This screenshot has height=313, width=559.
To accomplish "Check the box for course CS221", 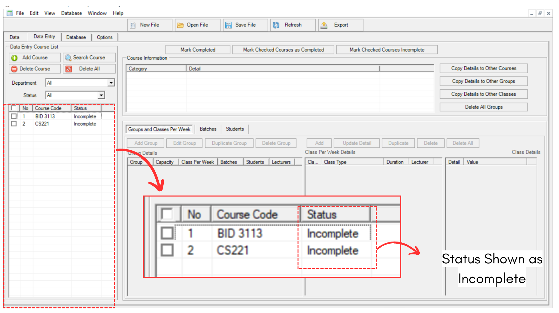I will pos(14,124).
